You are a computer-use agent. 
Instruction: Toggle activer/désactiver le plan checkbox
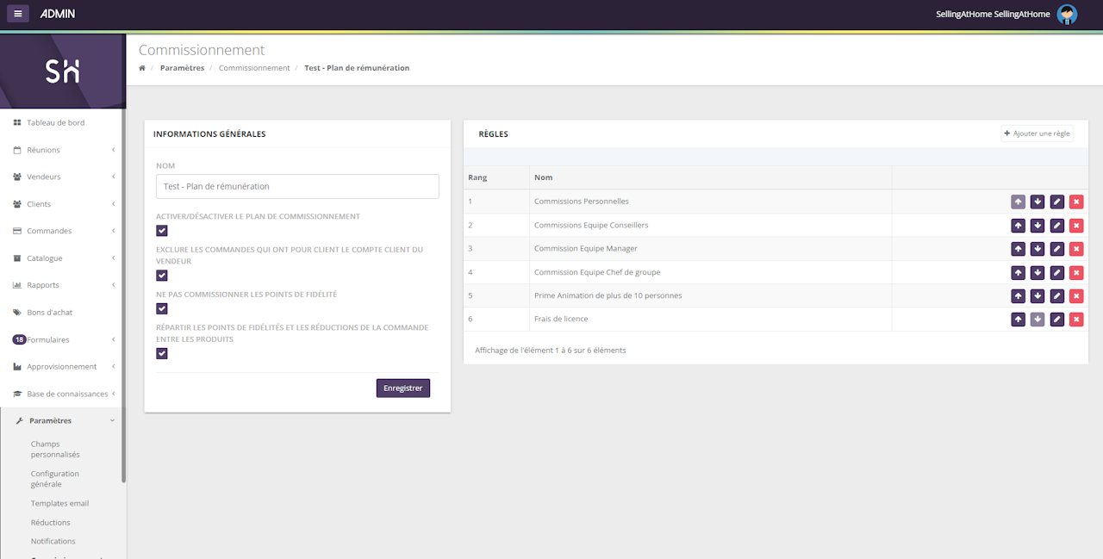click(x=162, y=231)
